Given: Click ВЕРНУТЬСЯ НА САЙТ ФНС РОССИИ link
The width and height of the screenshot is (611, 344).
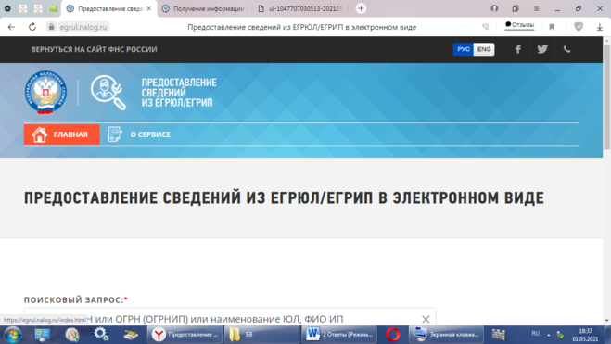Looking at the screenshot, I should click(x=94, y=49).
